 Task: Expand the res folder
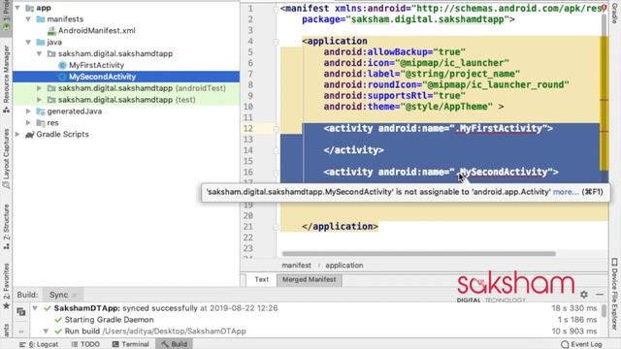(28, 123)
